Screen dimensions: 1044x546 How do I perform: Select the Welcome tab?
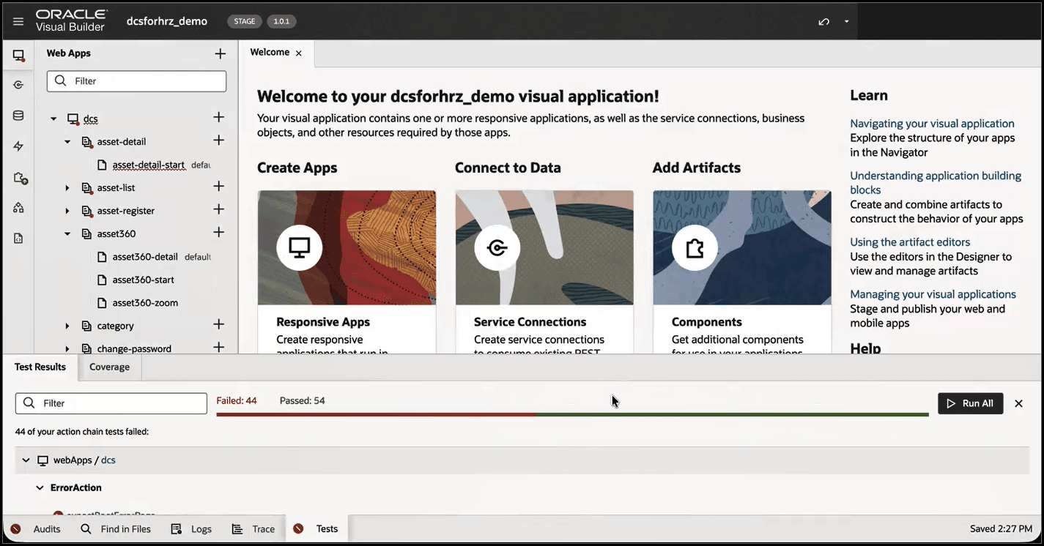click(x=270, y=53)
